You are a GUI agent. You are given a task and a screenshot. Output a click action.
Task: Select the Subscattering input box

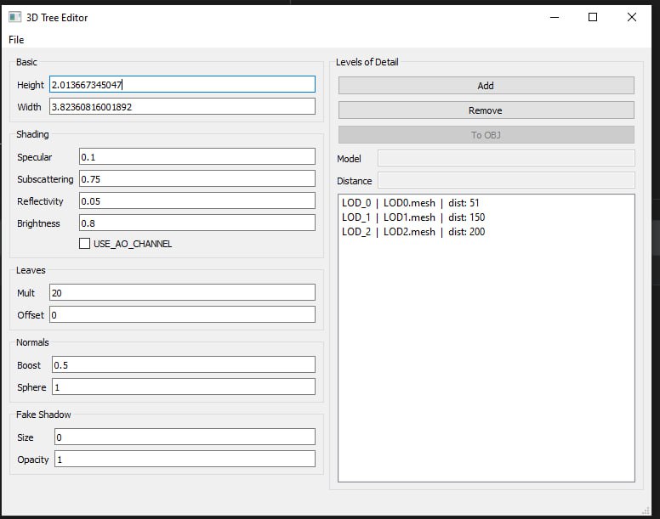(196, 179)
